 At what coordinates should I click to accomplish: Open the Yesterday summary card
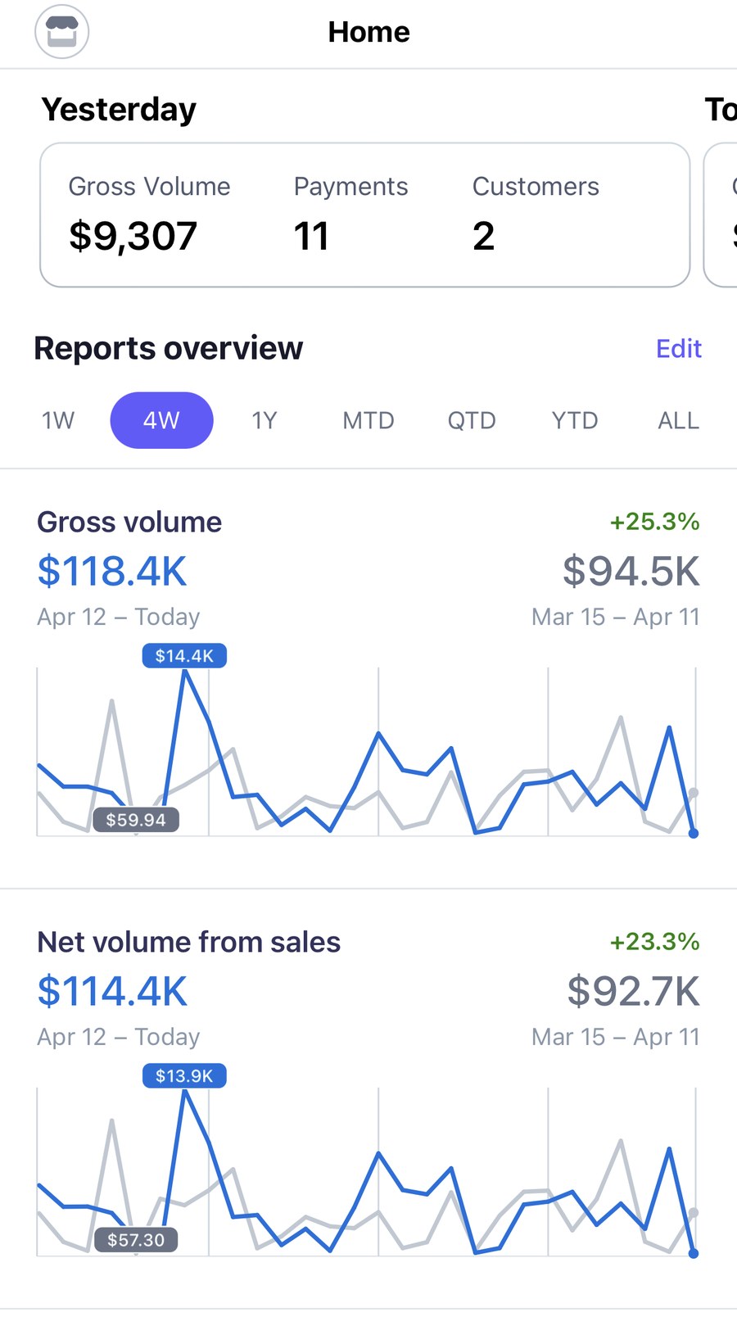pyautogui.click(x=365, y=215)
